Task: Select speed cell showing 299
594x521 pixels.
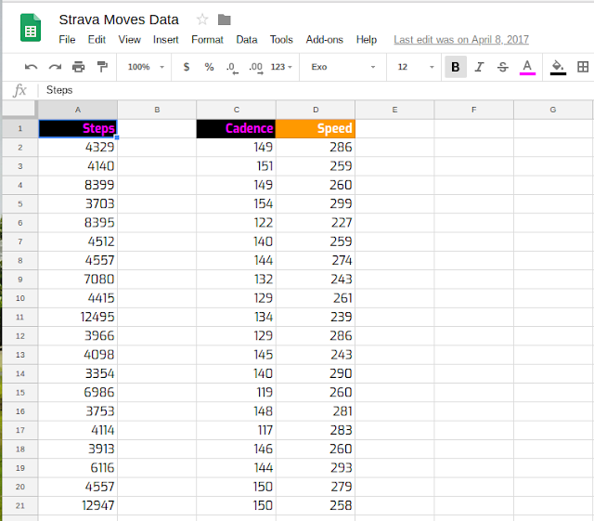Action: point(316,204)
